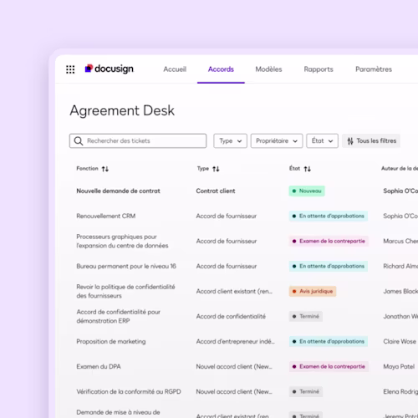Viewport: 418px width, 418px height.
Task: Click Avis juridique status badge
Action: click(x=313, y=291)
